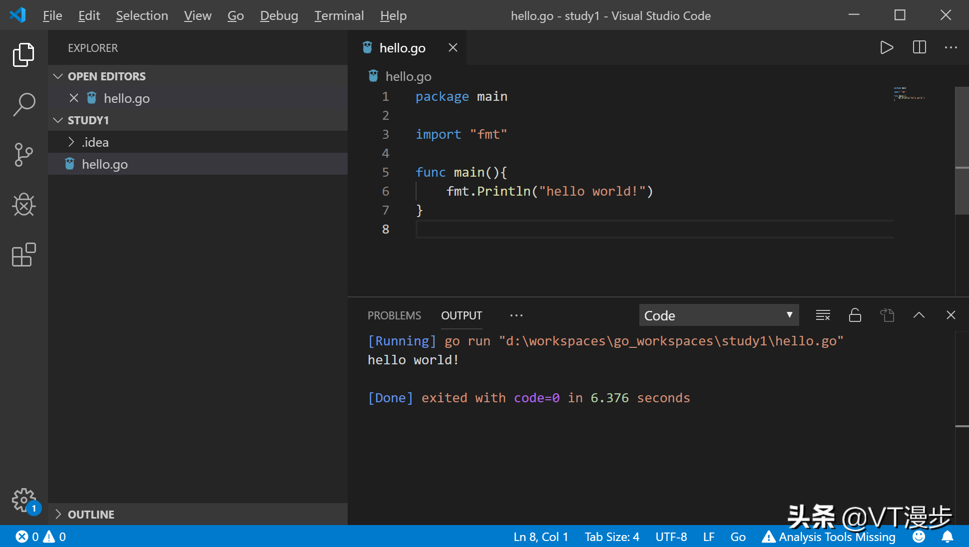The width and height of the screenshot is (969, 547).
Task: Open the Edit menu
Action: (89, 15)
